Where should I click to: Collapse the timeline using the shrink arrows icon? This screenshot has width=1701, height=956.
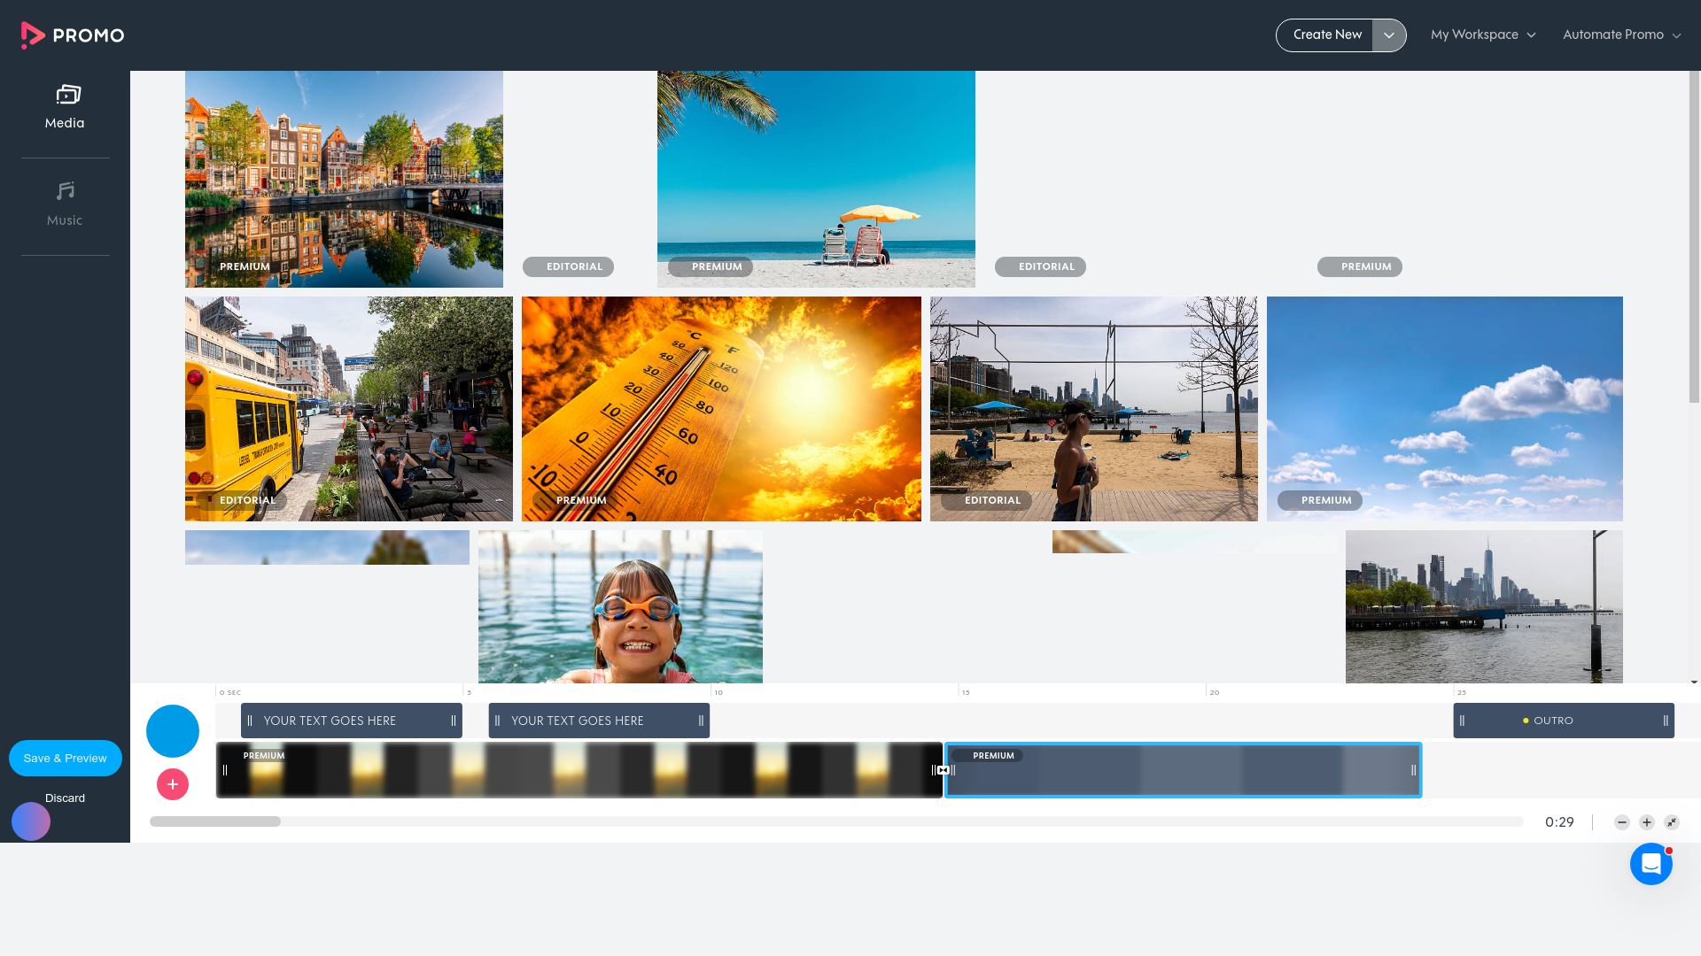click(1671, 821)
